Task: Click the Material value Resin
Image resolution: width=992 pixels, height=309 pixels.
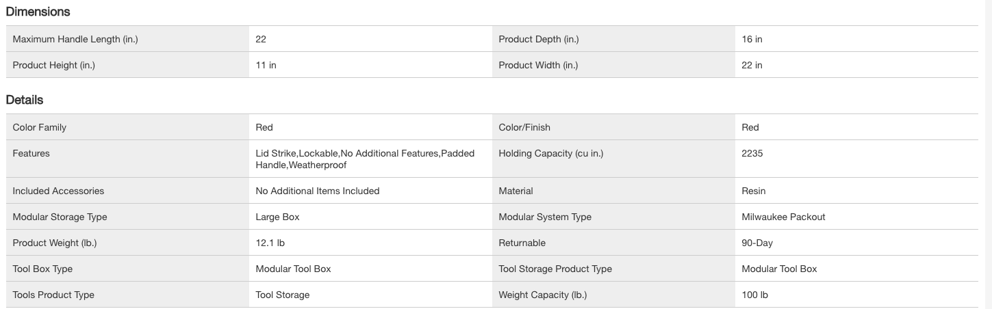Action: [753, 191]
